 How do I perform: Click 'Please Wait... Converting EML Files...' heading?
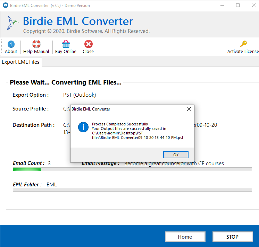click(66, 82)
